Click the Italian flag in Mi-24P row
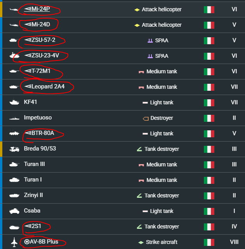Viewport: 245px width, 249px height. pos(209,10)
